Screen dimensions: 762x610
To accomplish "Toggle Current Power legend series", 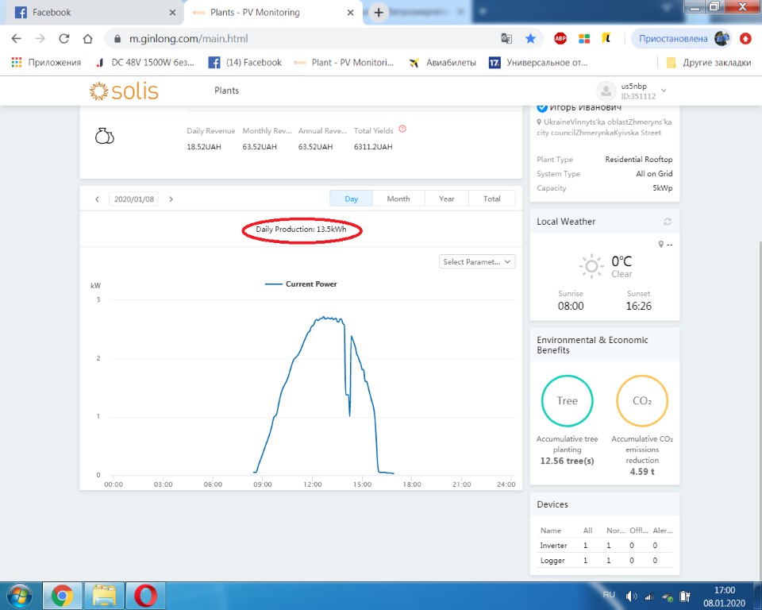I will tap(301, 284).
